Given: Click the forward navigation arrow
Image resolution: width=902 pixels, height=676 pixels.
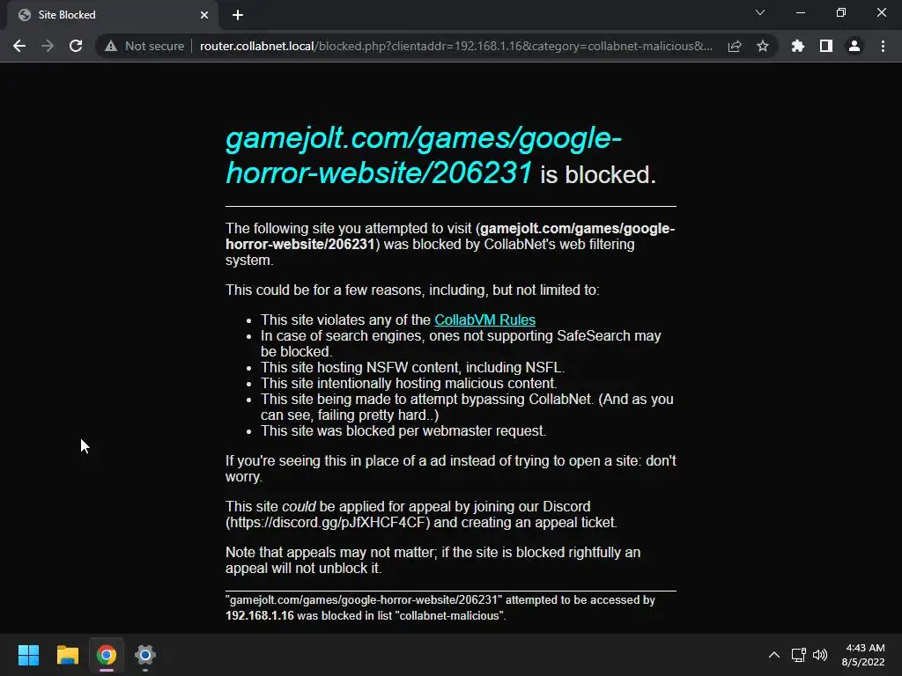Looking at the screenshot, I should click(x=48, y=46).
